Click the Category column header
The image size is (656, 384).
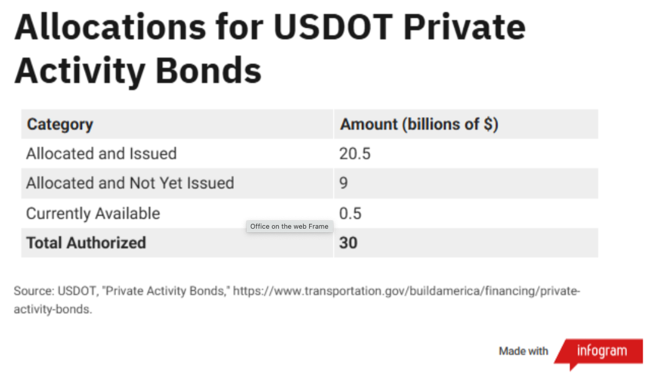tap(60, 124)
